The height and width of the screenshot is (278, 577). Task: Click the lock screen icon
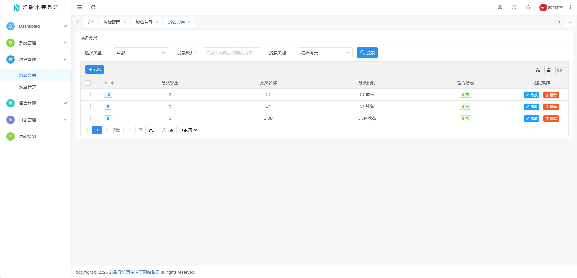click(x=528, y=7)
